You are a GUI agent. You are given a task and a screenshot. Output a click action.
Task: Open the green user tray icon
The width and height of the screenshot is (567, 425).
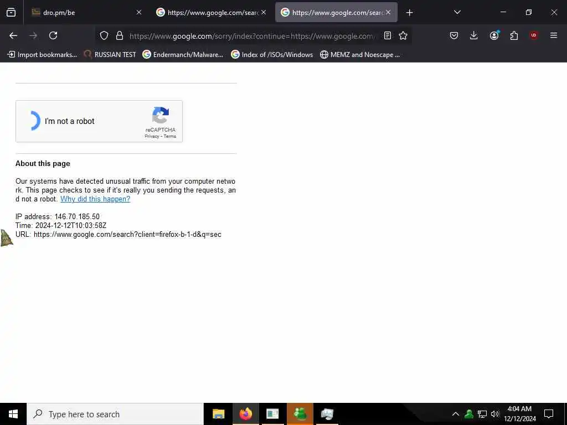click(x=468, y=414)
